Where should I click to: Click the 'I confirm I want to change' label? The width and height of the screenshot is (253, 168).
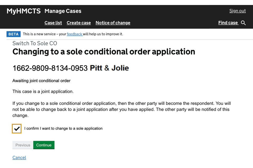pyautogui.click(x=63, y=129)
